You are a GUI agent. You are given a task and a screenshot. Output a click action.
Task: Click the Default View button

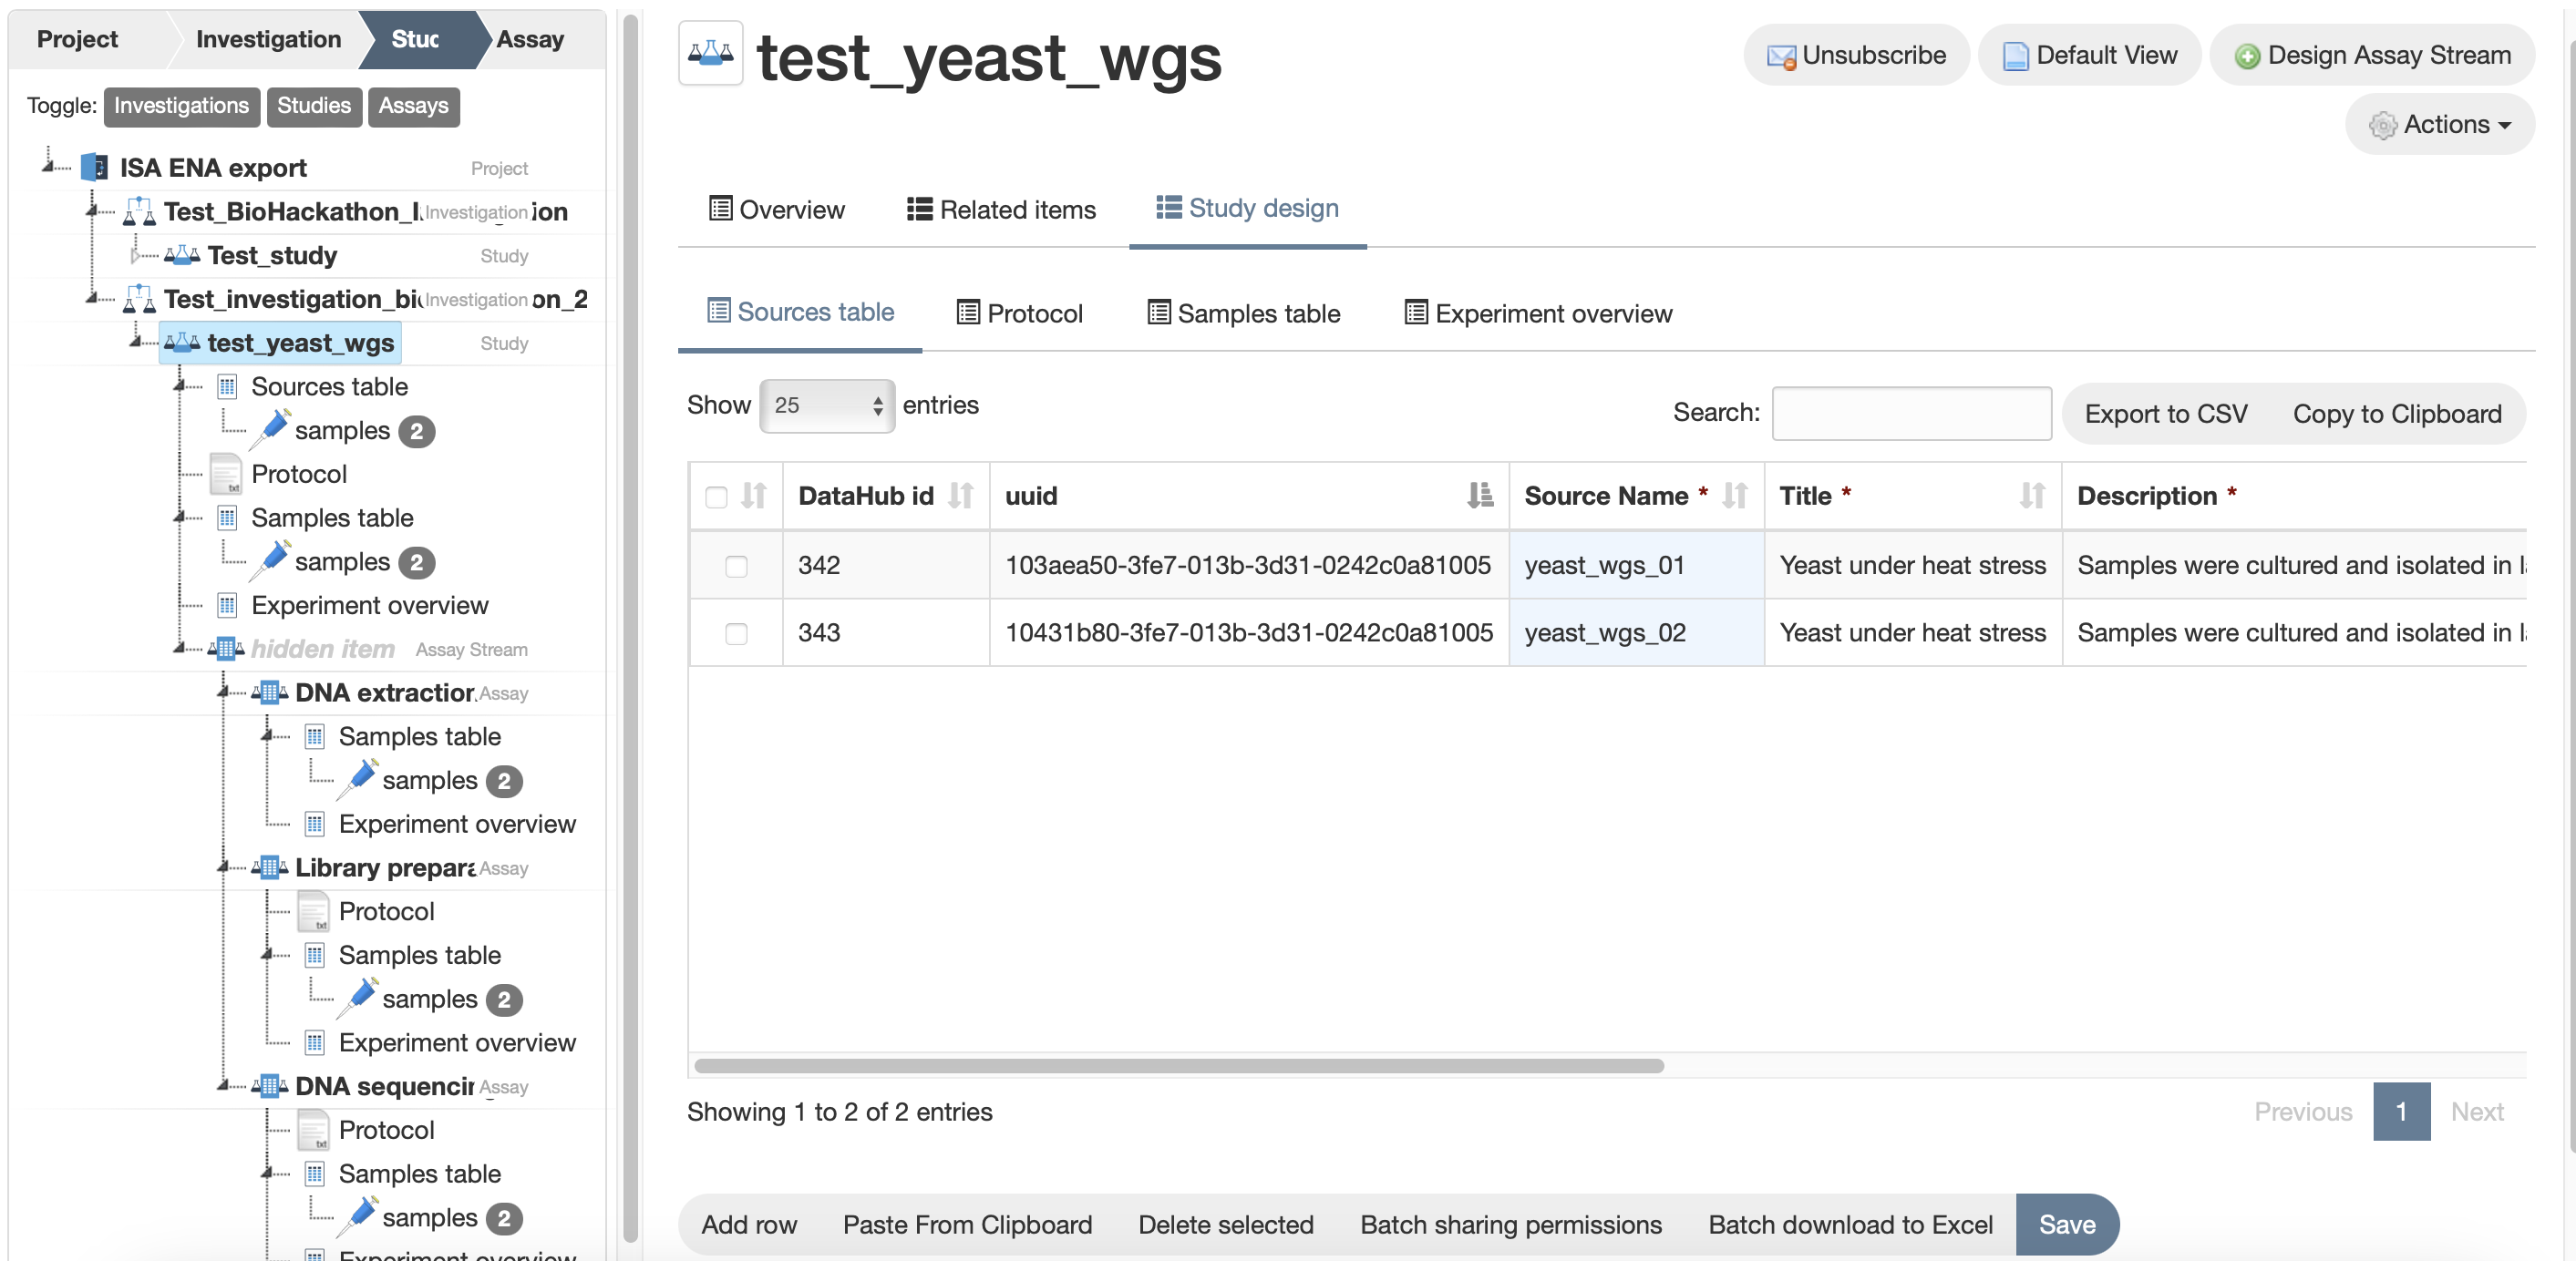(2090, 55)
